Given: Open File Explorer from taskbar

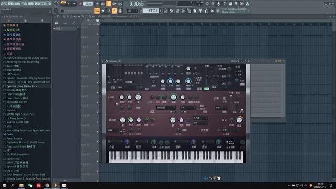Looking at the screenshot, I should [22, 185].
